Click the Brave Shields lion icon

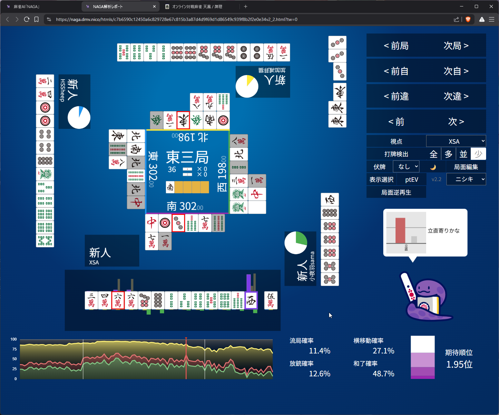468,19
